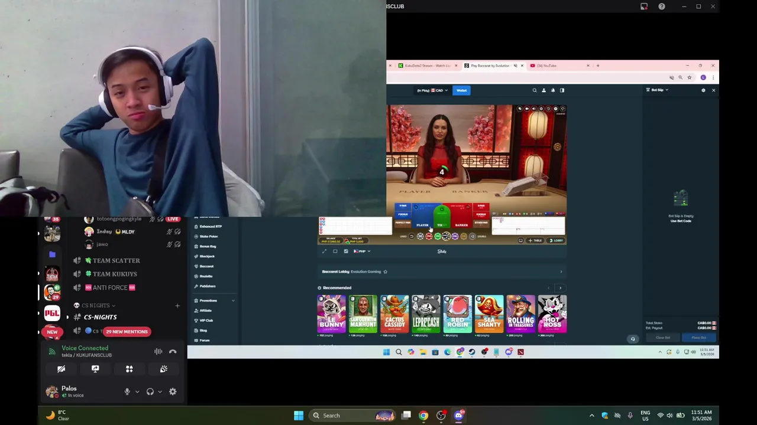Viewport: 757px width, 425px height.
Task: Open the Discord server folder icon
Action: click(52, 254)
